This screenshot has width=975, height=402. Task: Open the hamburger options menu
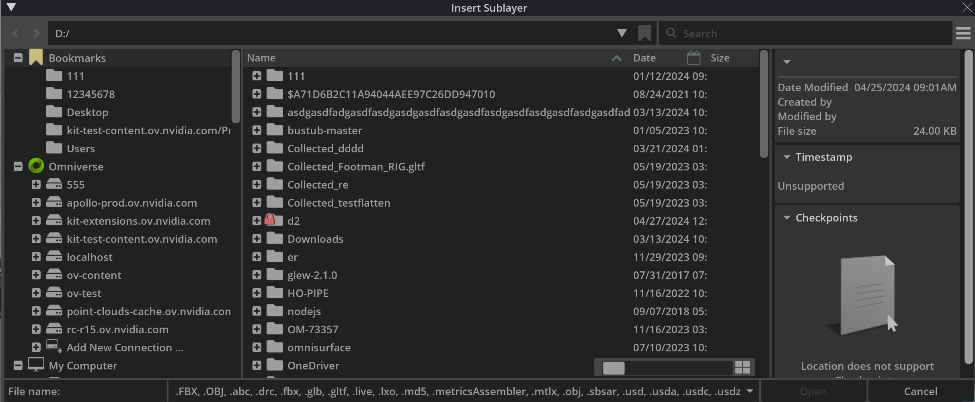point(963,33)
